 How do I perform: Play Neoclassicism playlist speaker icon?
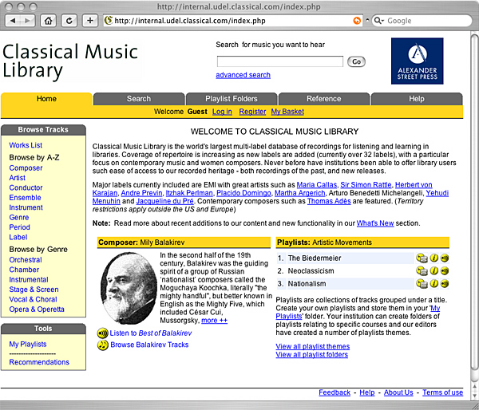pos(445,270)
